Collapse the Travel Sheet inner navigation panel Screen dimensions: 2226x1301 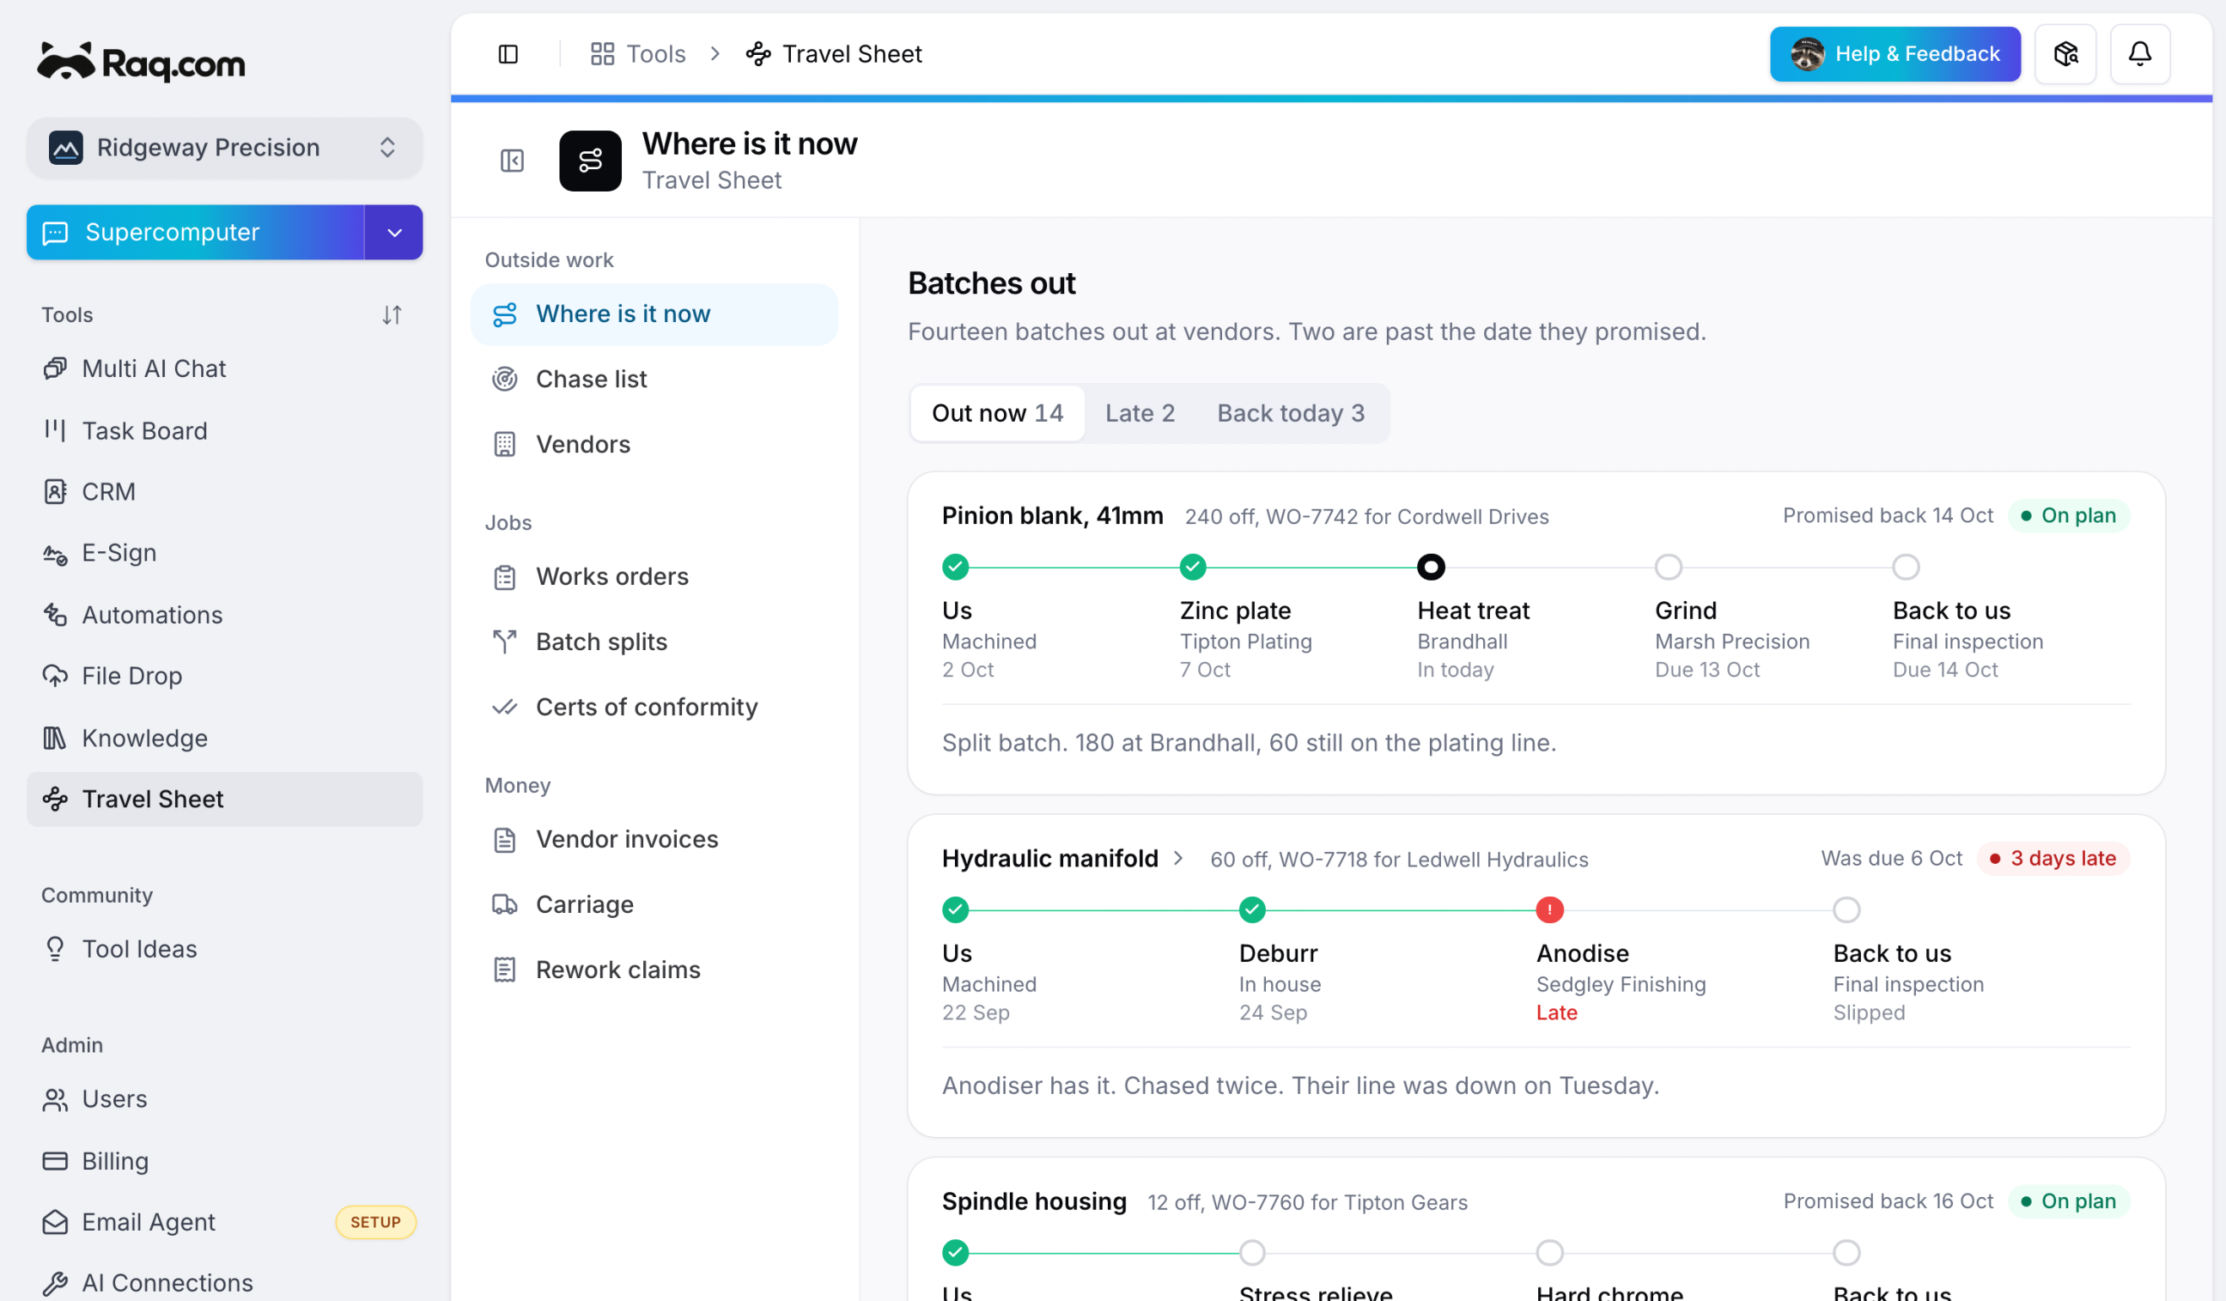click(x=513, y=161)
